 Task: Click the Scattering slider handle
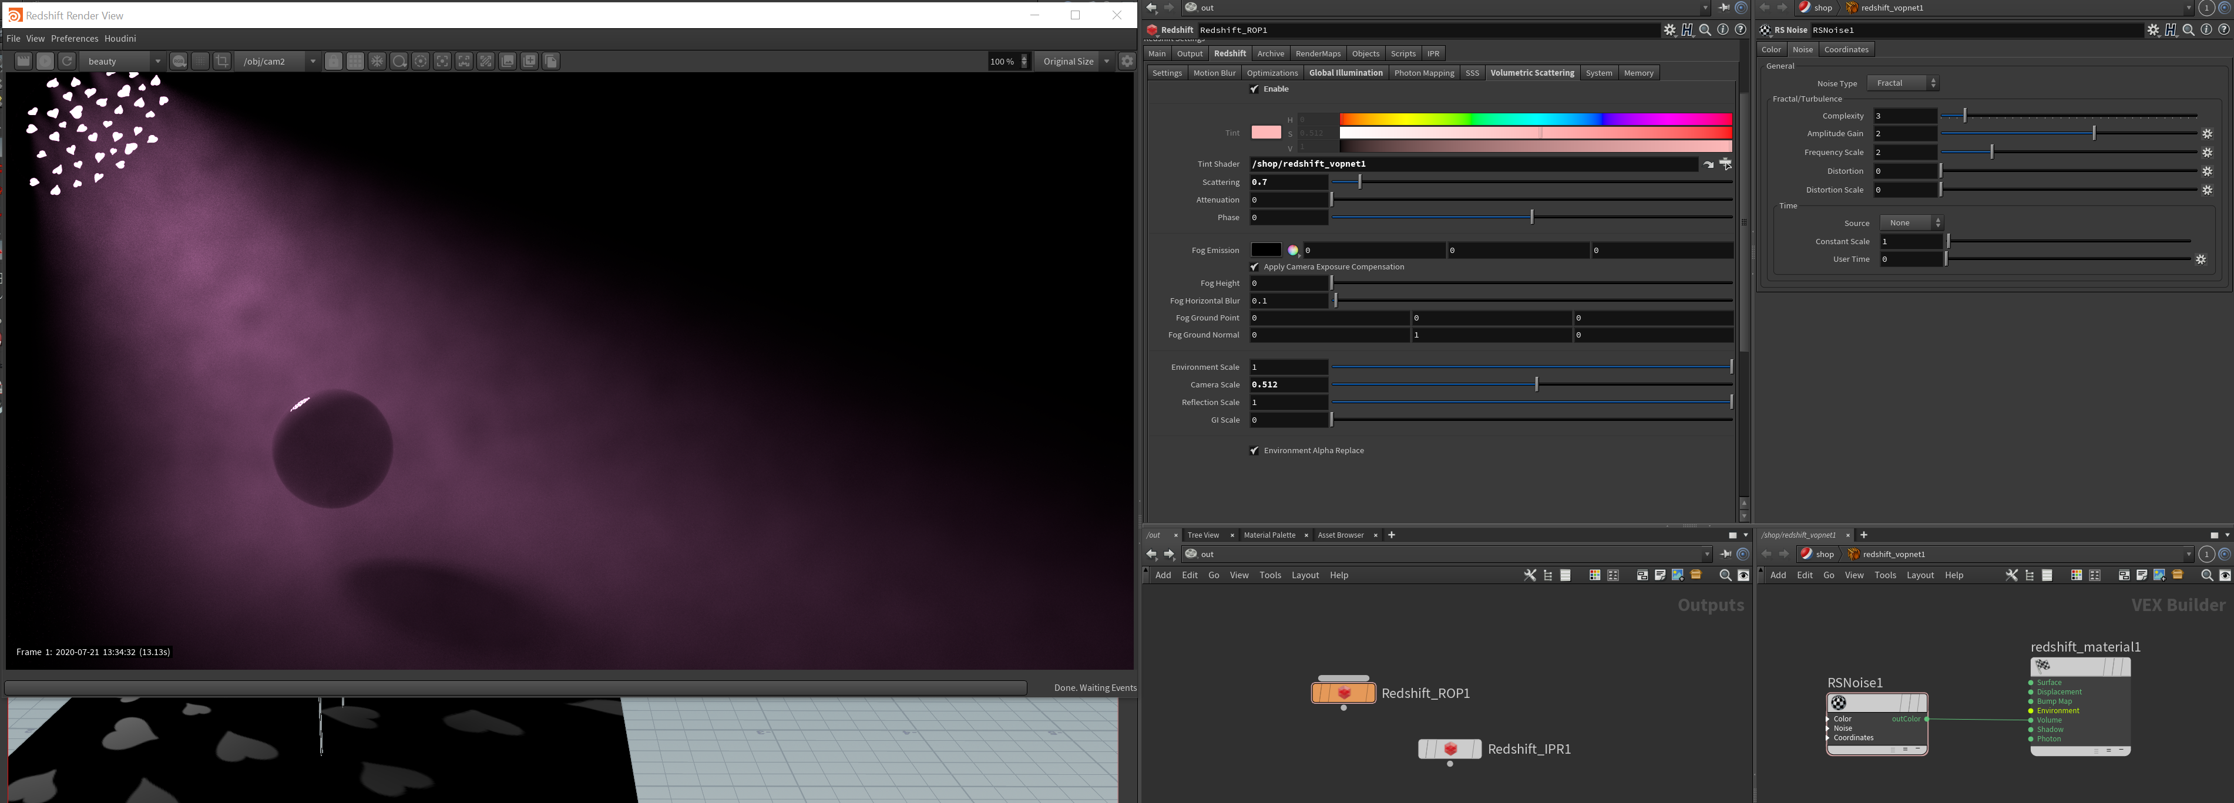[1360, 182]
